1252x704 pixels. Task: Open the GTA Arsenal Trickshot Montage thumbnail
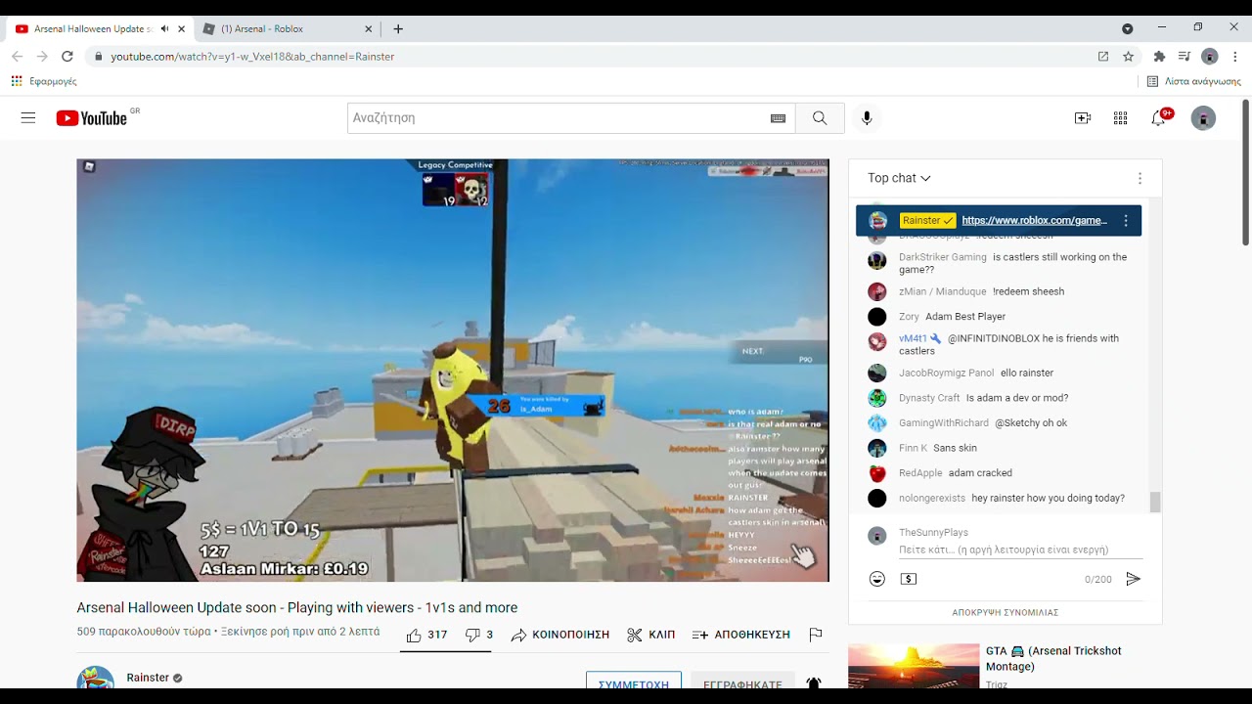pos(914,666)
